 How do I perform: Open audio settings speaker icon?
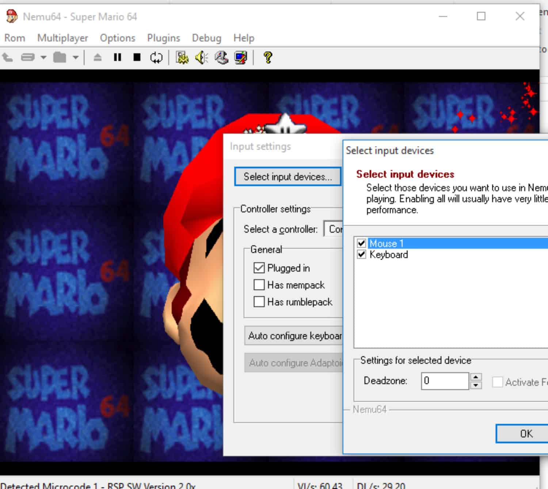pos(202,57)
